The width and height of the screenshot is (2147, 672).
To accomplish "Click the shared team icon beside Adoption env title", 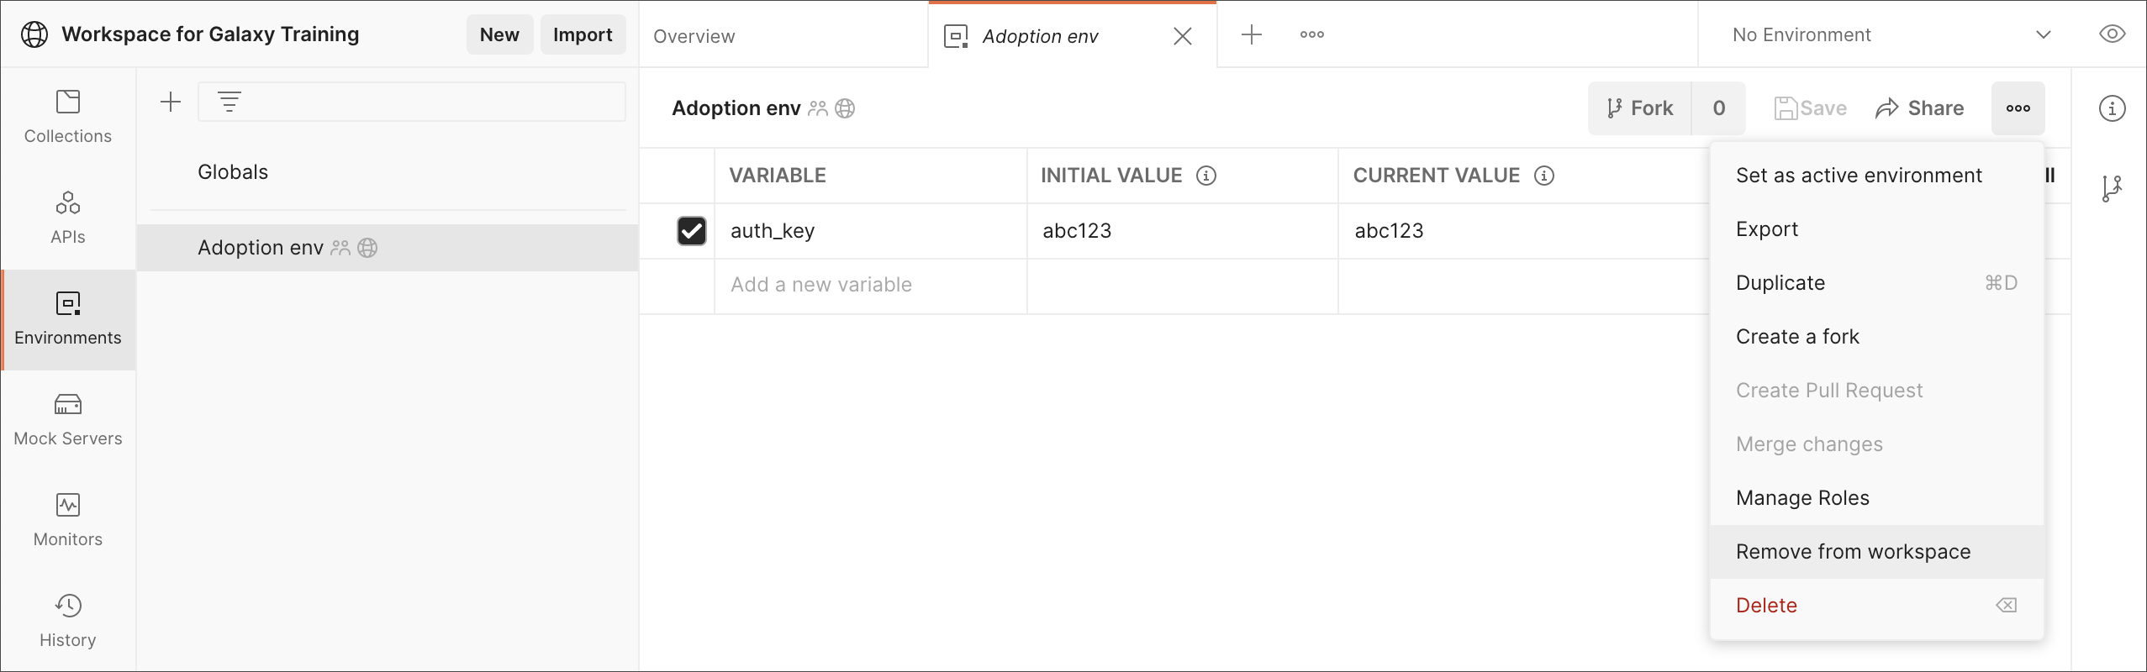I will pos(818,108).
